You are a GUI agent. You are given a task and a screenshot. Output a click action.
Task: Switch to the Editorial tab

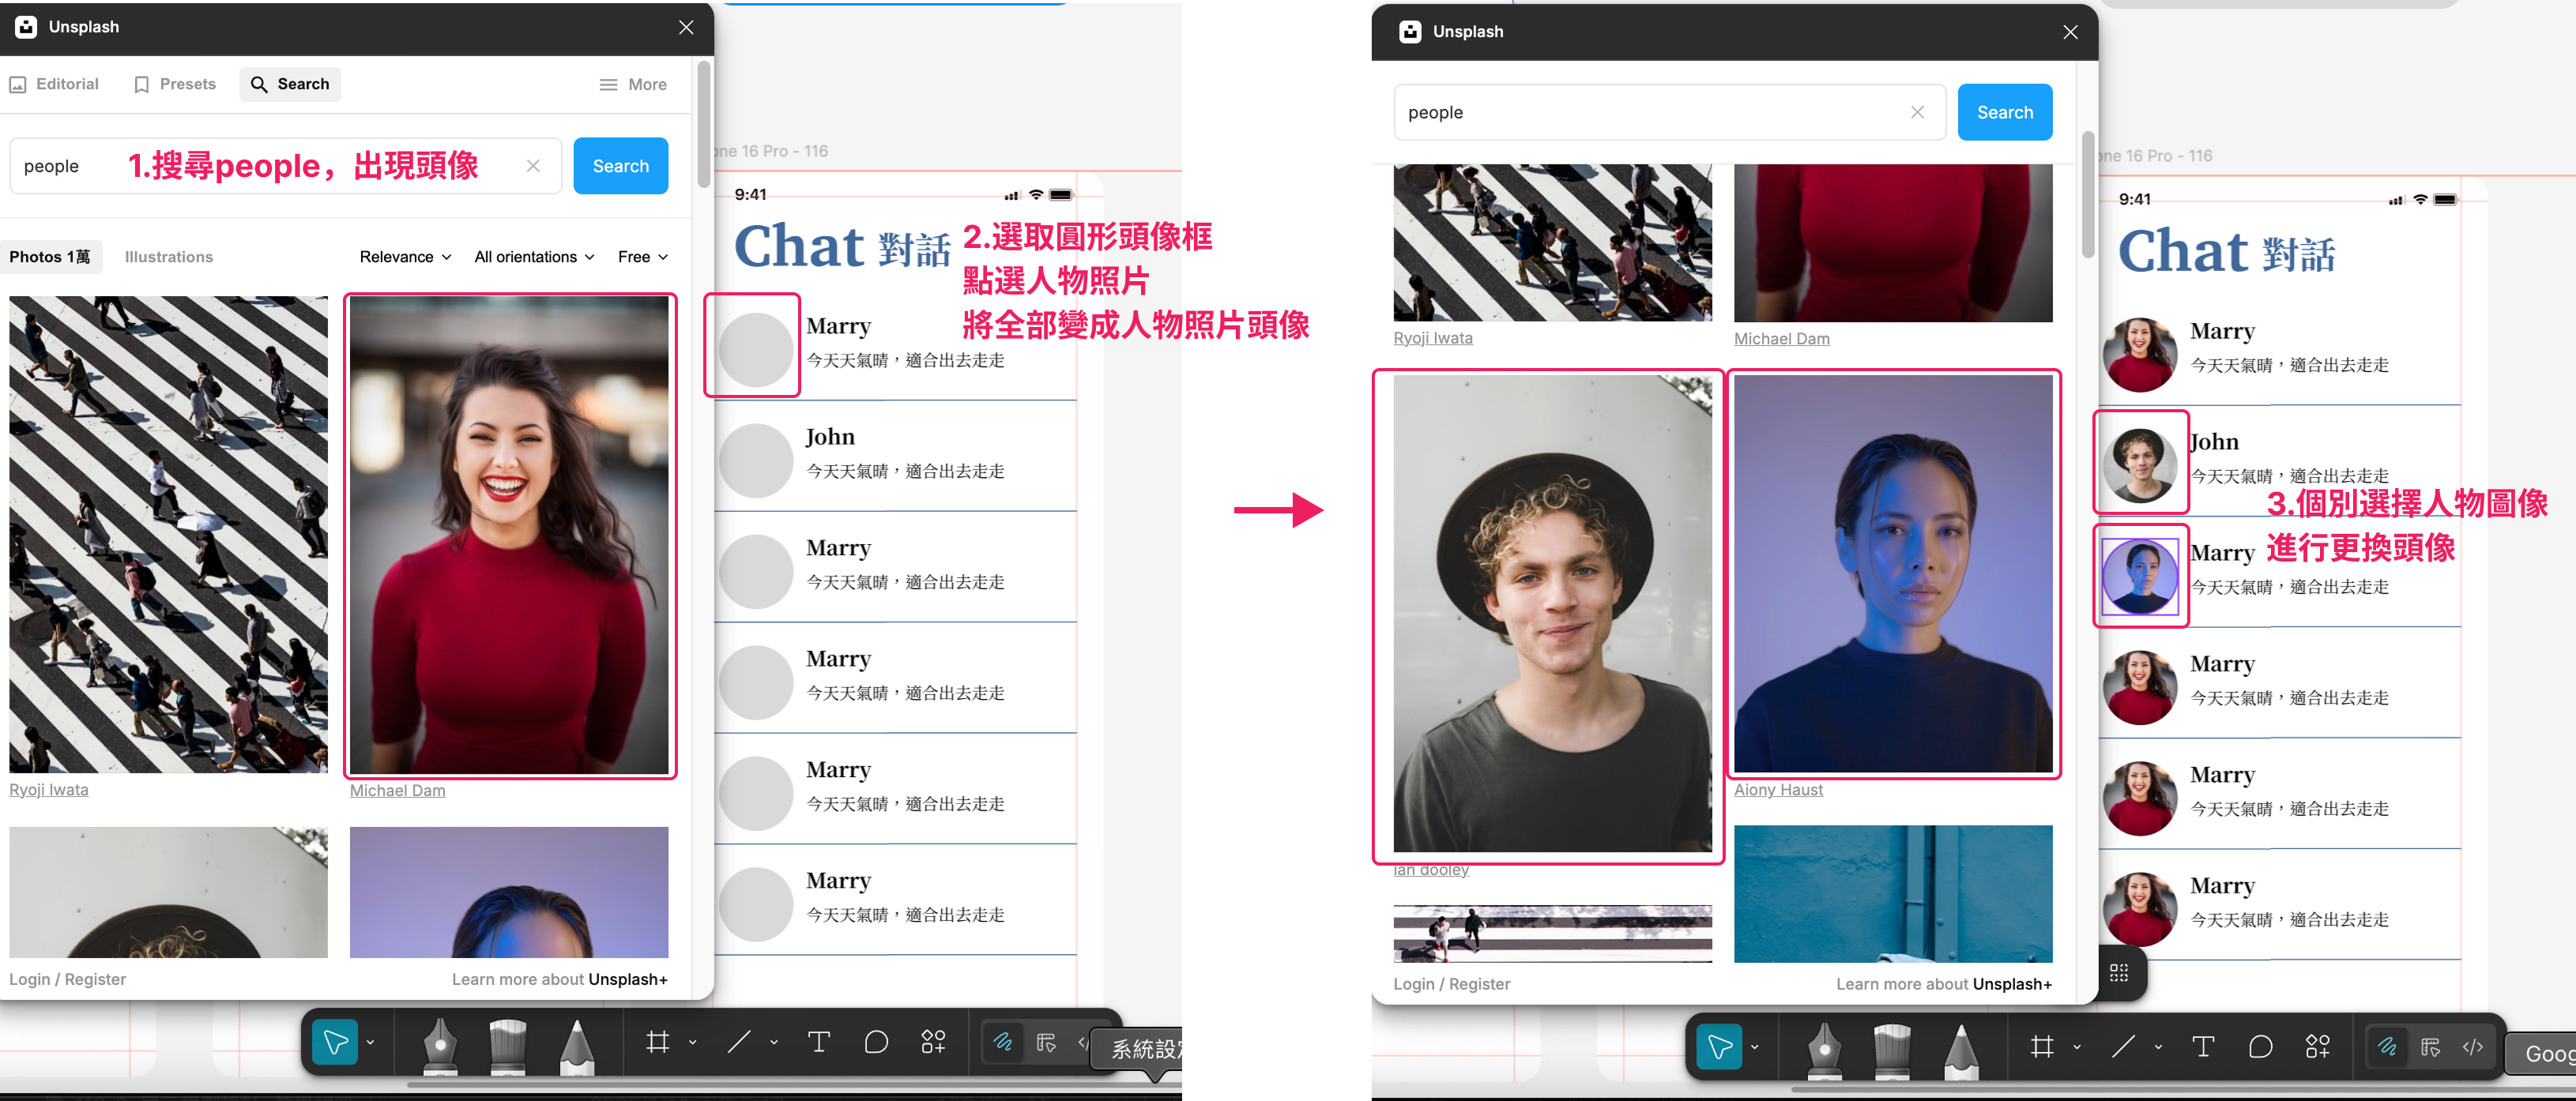click(55, 84)
